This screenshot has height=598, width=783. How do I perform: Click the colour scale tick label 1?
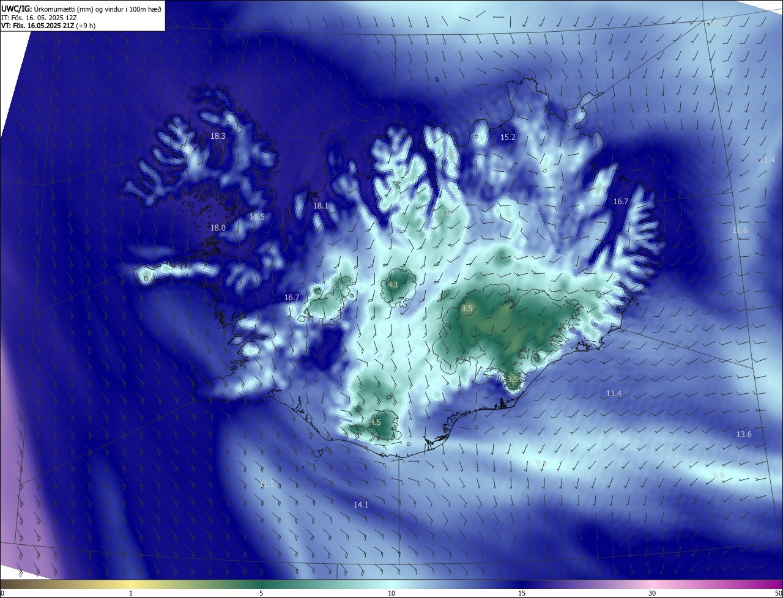coord(131,593)
